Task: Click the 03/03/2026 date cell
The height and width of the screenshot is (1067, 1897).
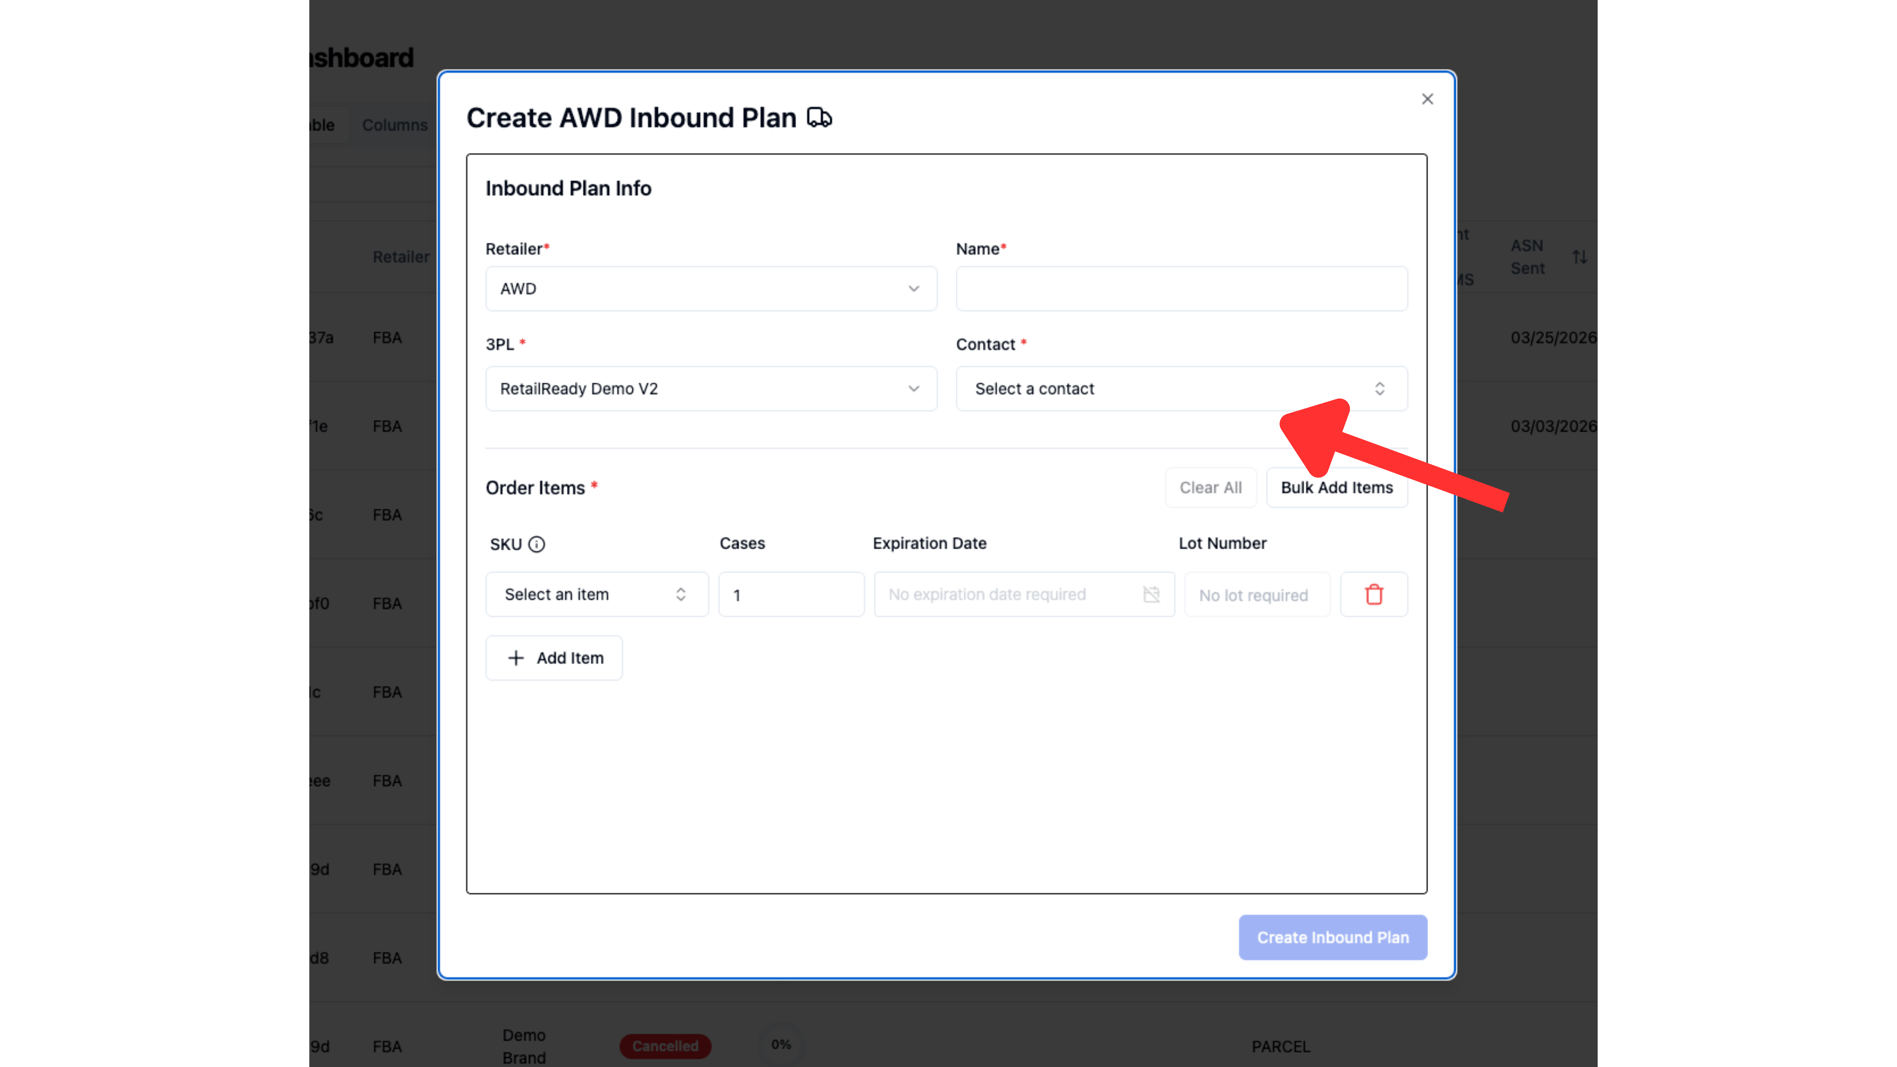Action: pyautogui.click(x=1553, y=426)
